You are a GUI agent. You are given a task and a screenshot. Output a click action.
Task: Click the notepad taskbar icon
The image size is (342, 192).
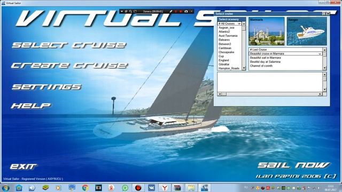[x=191, y=188]
